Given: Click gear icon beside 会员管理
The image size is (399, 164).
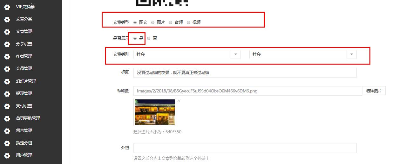Looking at the screenshot, I should pyautogui.click(x=7, y=69).
